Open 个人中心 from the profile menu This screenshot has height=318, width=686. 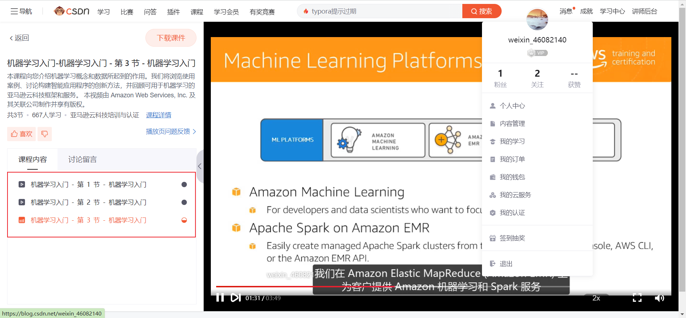point(537,106)
